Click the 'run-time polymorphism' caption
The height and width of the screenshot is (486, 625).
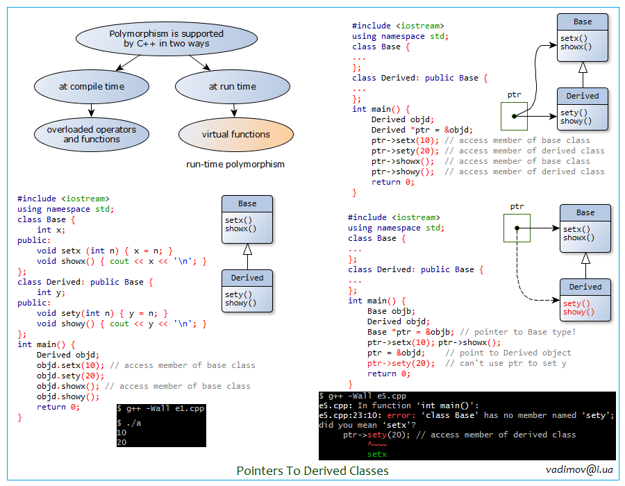coord(235,165)
